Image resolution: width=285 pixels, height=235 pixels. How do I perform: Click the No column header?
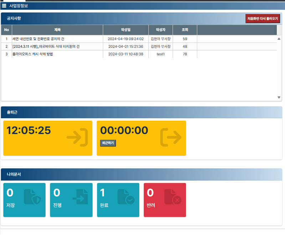click(6, 30)
